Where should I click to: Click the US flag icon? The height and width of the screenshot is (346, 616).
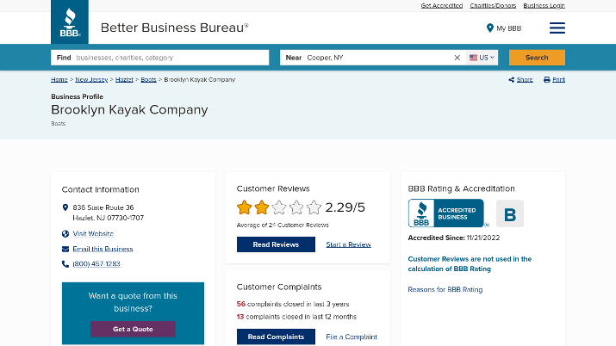point(473,58)
